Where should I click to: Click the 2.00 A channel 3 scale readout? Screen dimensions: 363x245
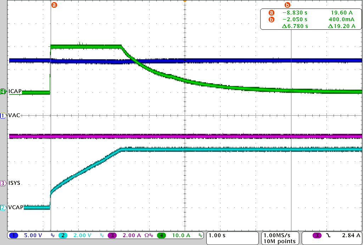131,235
